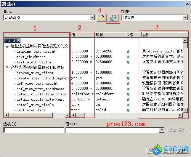The width and height of the screenshot is (191, 157).
Task: Click the dialog icon in the title bar
Action: coord(3,3)
